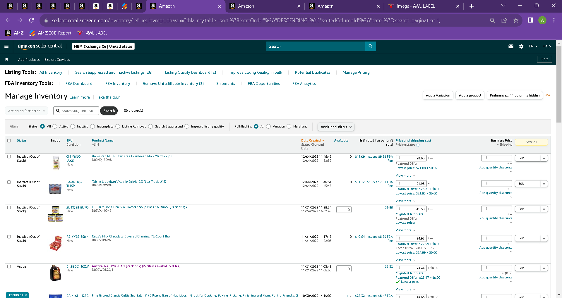Click the top search magnifier button
This screenshot has height=298, width=562.
coord(371,46)
